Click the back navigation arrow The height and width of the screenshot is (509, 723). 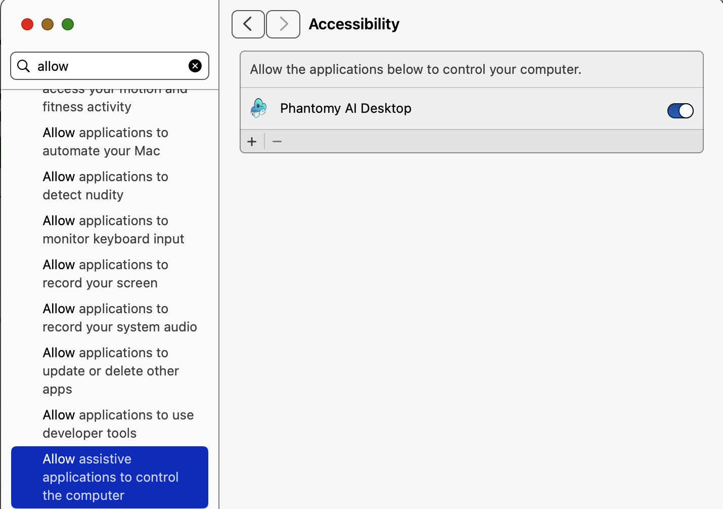(x=248, y=24)
